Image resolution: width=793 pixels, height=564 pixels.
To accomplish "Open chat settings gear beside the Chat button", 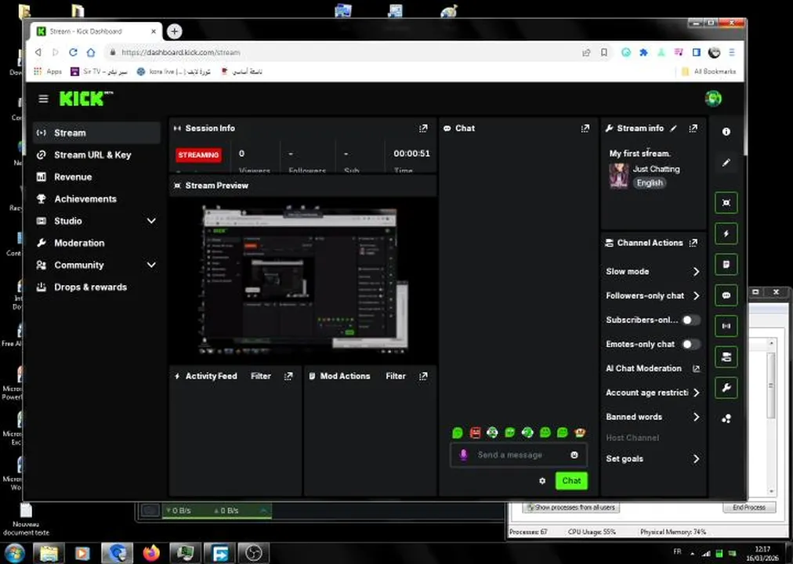I will click(x=542, y=481).
